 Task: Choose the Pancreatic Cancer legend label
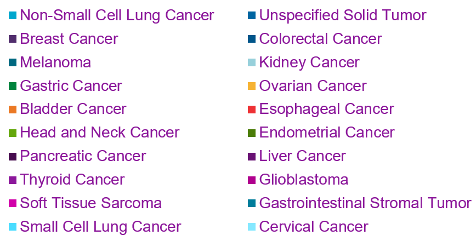click(x=83, y=156)
